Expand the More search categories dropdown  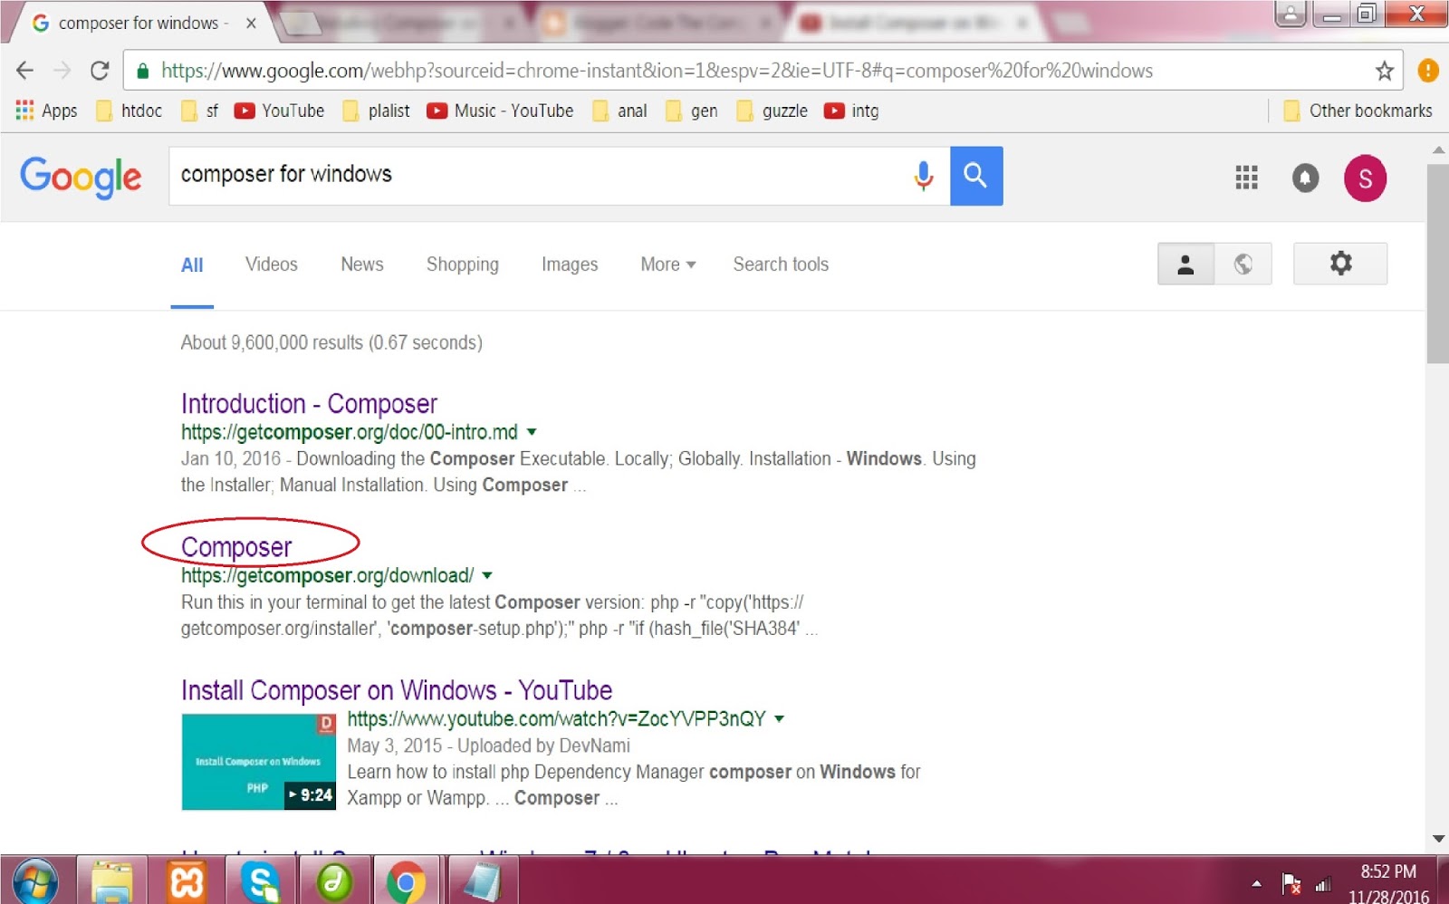[668, 264]
